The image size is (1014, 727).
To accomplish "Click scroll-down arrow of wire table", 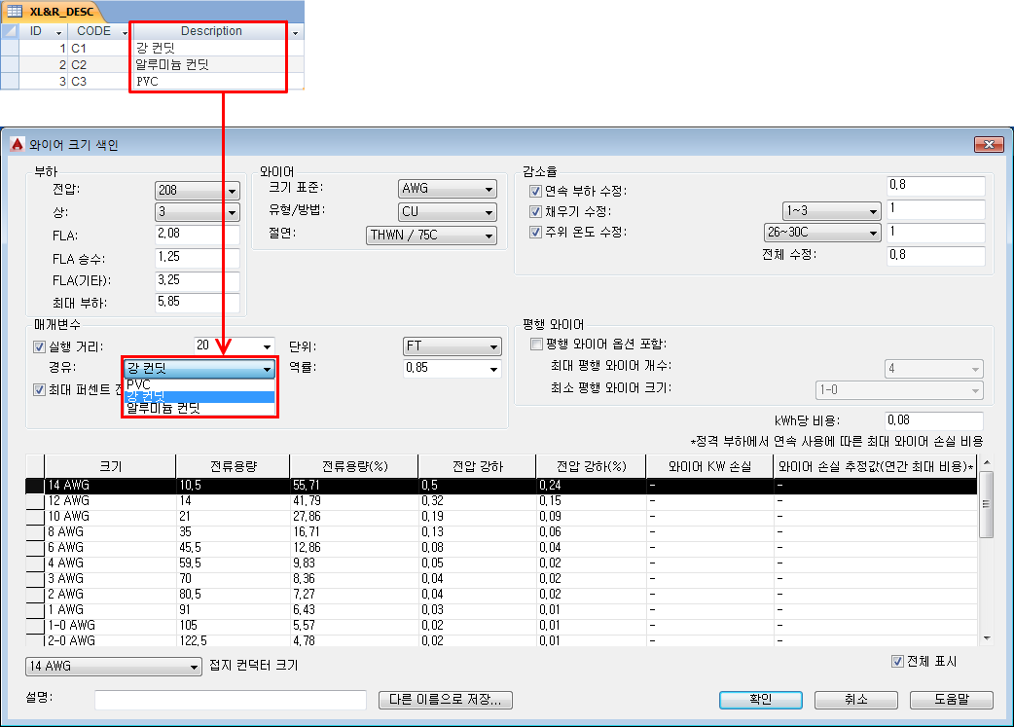I will coord(986,638).
